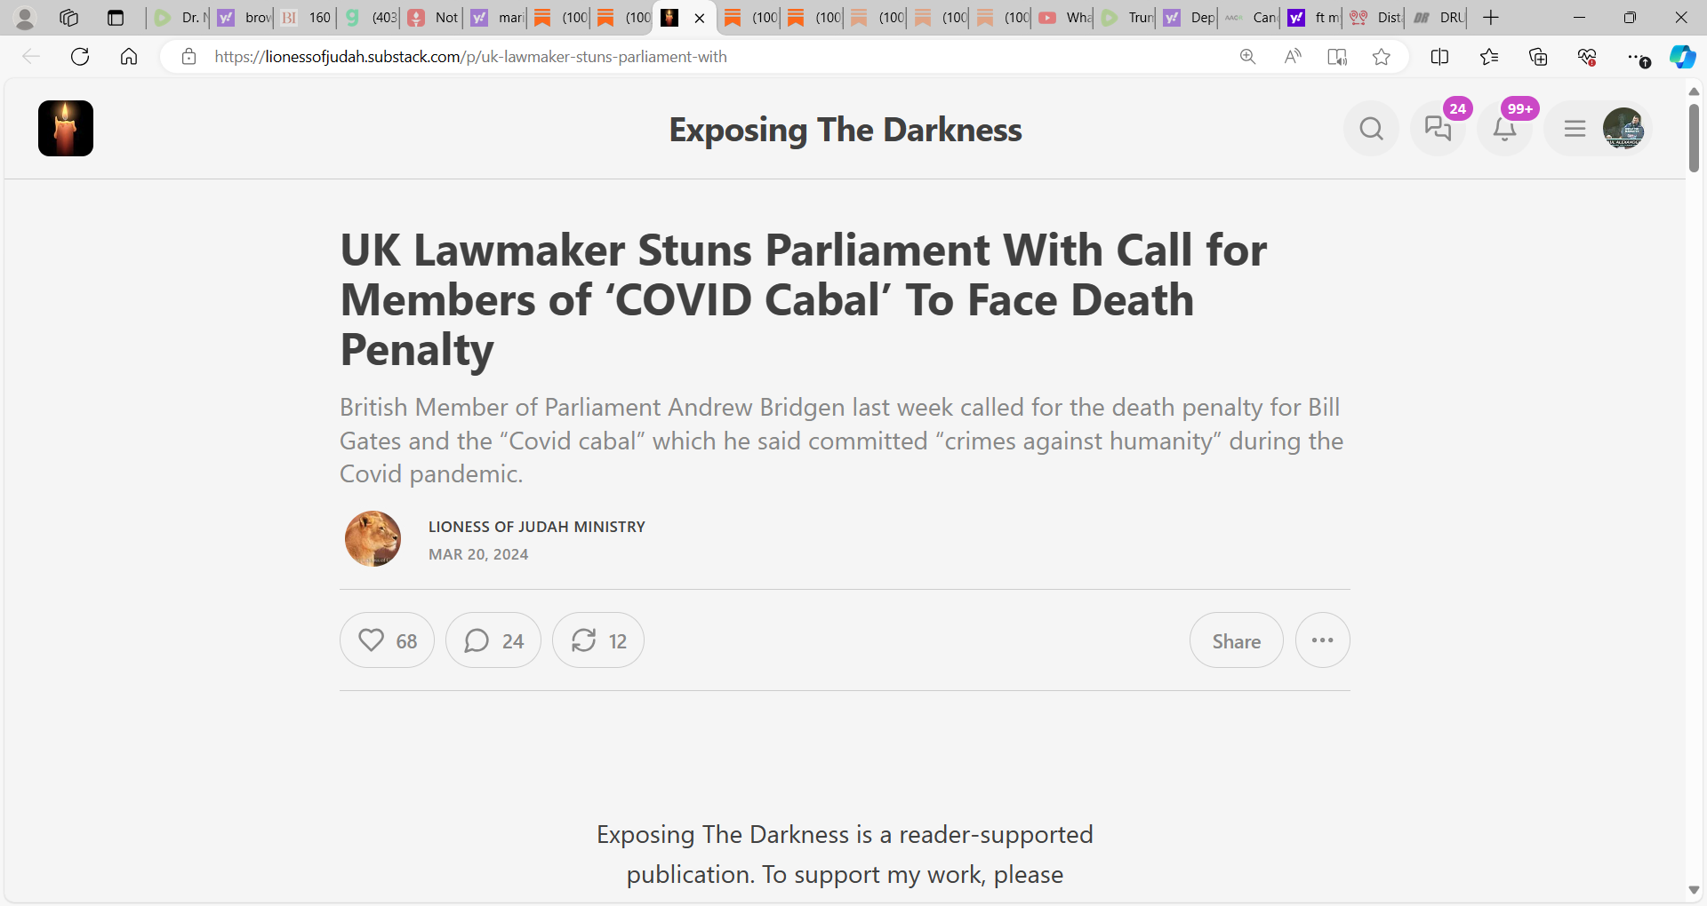Switch to the 'mari' tab
1707x906 pixels.
coord(496,18)
